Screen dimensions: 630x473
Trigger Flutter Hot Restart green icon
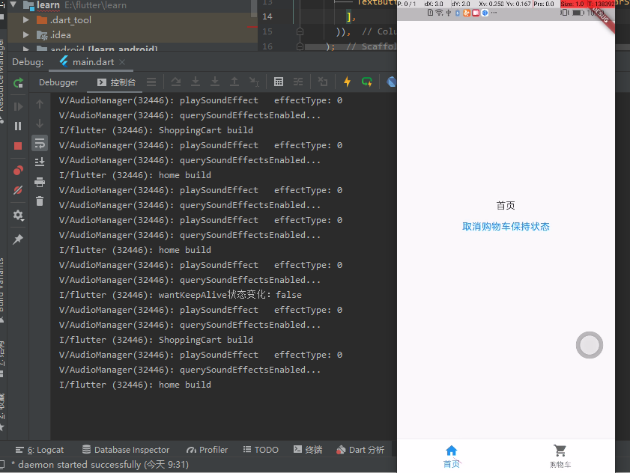click(367, 82)
